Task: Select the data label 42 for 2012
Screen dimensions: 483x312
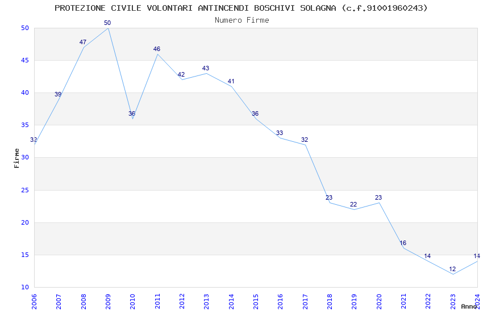Action: click(181, 75)
